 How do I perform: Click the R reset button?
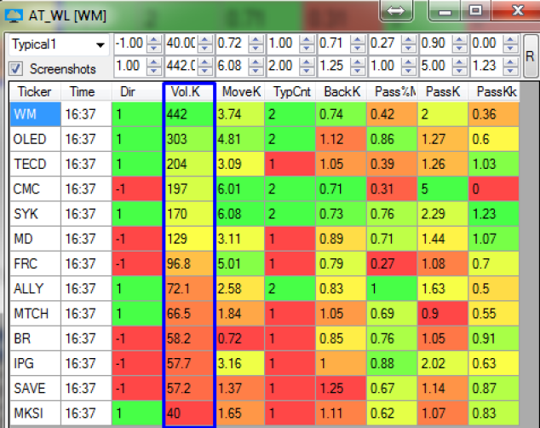530,56
